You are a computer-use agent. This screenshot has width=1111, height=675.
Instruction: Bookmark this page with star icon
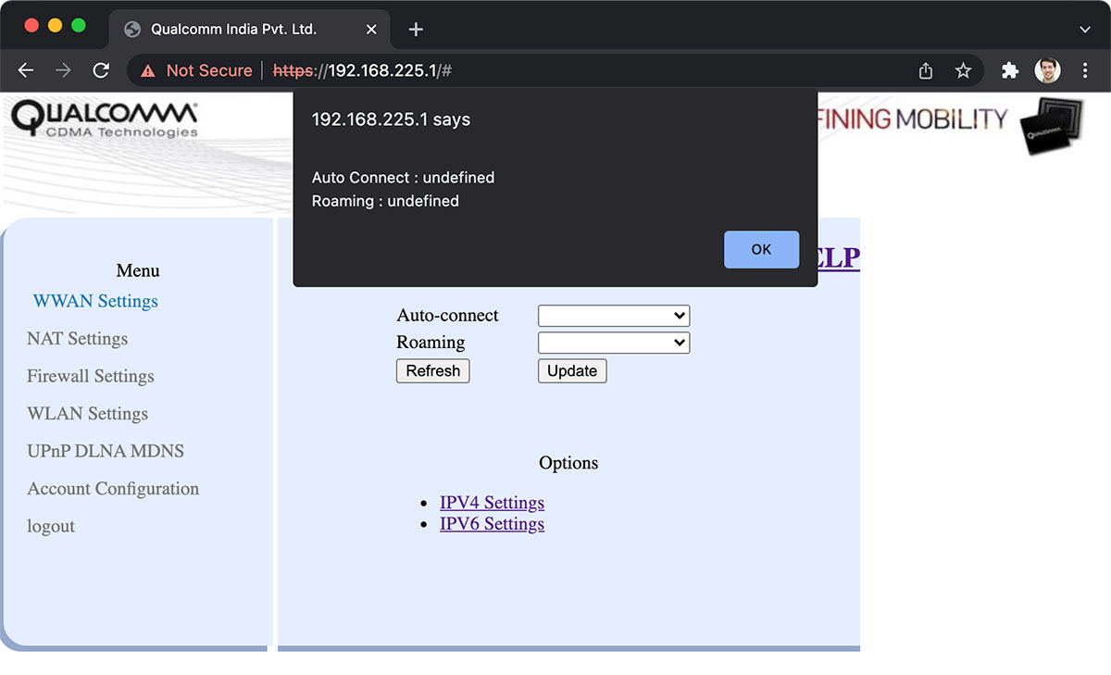(963, 70)
